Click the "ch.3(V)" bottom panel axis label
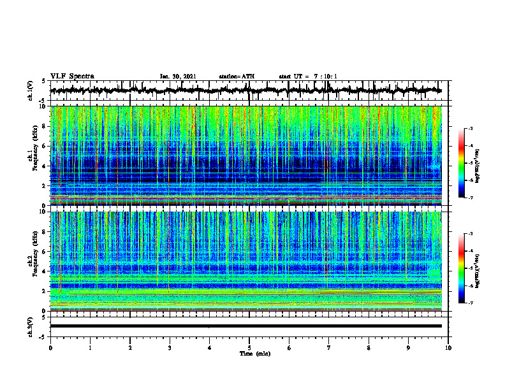505x390 pixels. (x=31, y=327)
